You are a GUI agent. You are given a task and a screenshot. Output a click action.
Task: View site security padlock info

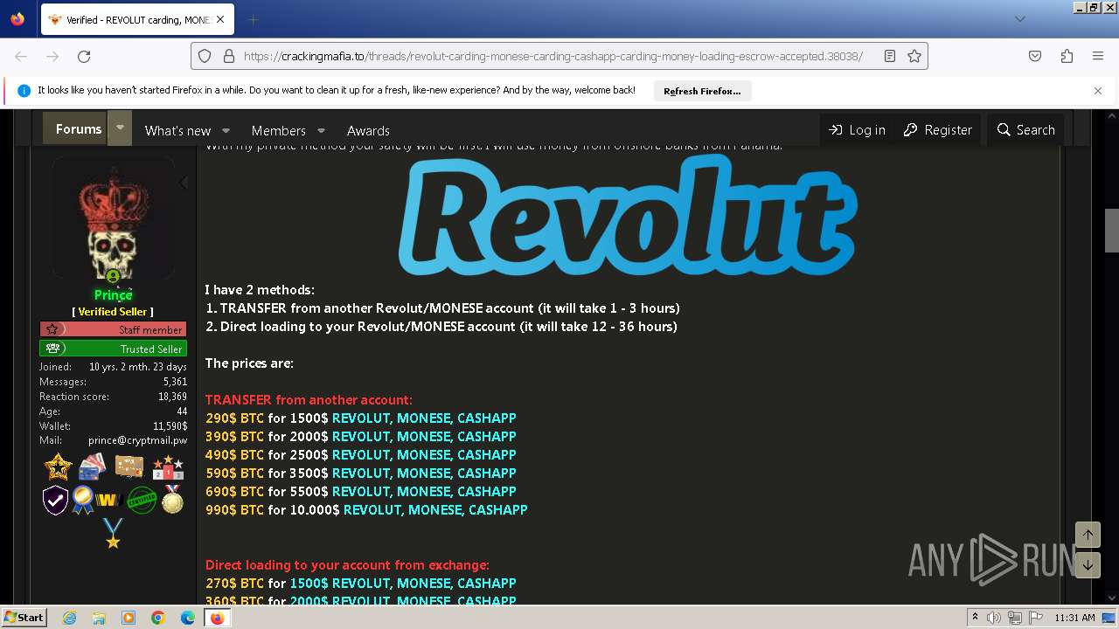(x=229, y=56)
